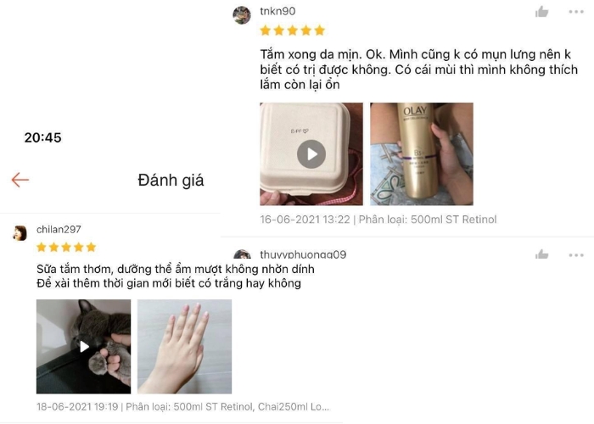Open chilan297's profile avatar
This screenshot has height=424, width=594.
tap(20, 233)
